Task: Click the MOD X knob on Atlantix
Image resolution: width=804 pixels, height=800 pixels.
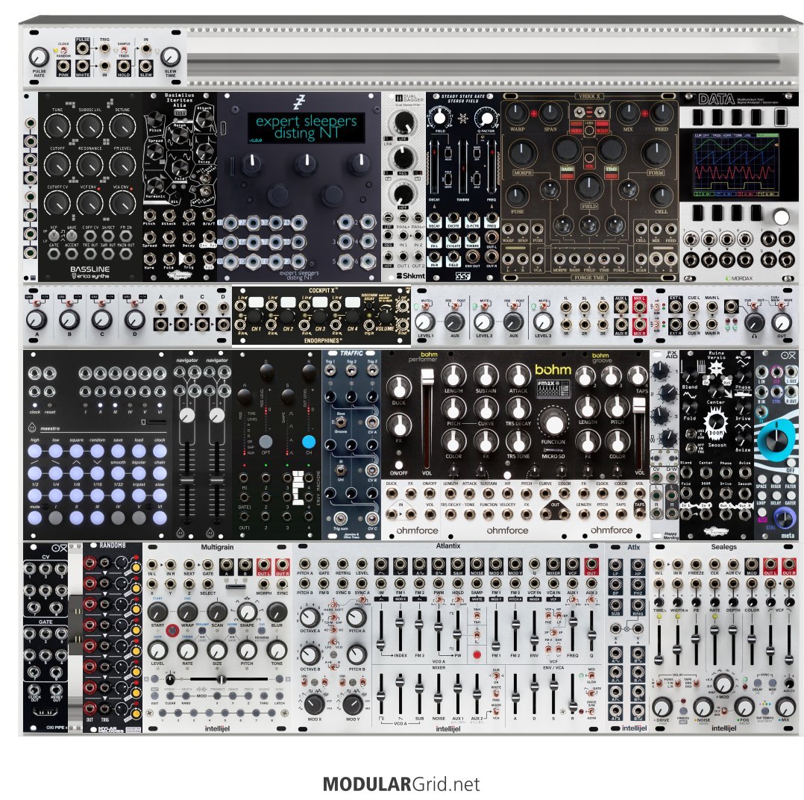Action: [x=314, y=704]
